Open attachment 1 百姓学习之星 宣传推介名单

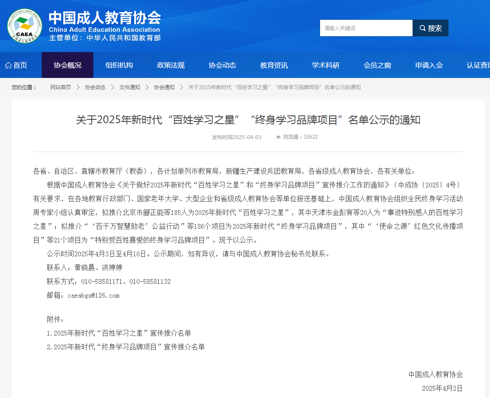pos(119,333)
